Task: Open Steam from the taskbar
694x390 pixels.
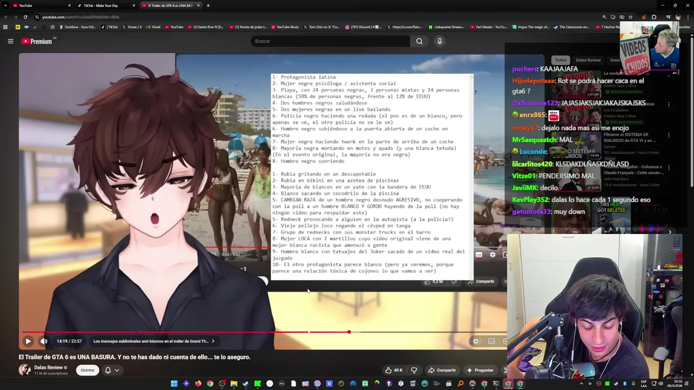Action: (246, 383)
